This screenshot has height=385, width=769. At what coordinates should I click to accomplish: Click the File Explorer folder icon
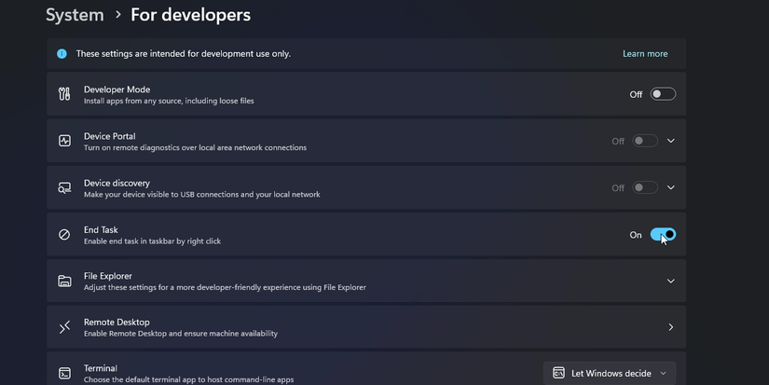[x=64, y=281]
